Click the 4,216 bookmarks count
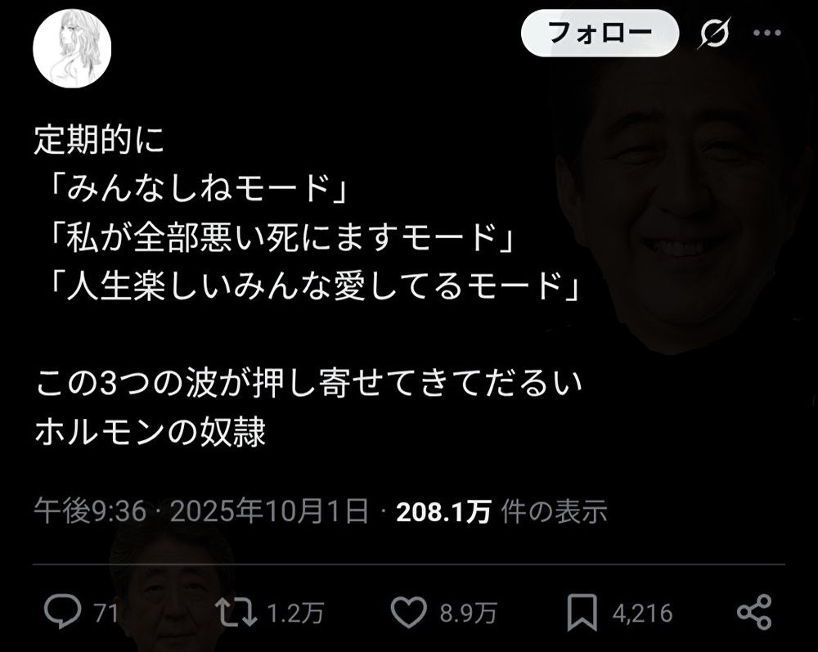This screenshot has width=818, height=652. coord(642,614)
